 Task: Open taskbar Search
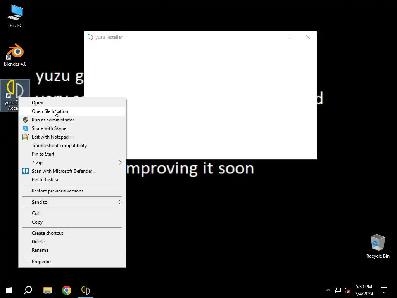pos(28,290)
